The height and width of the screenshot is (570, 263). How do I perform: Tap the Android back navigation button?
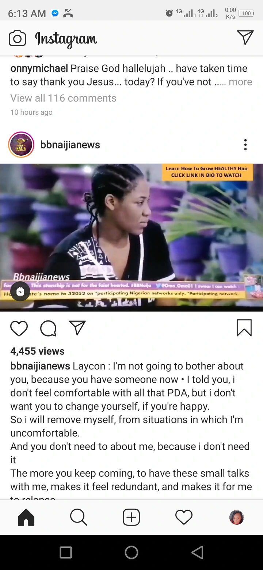point(197,552)
